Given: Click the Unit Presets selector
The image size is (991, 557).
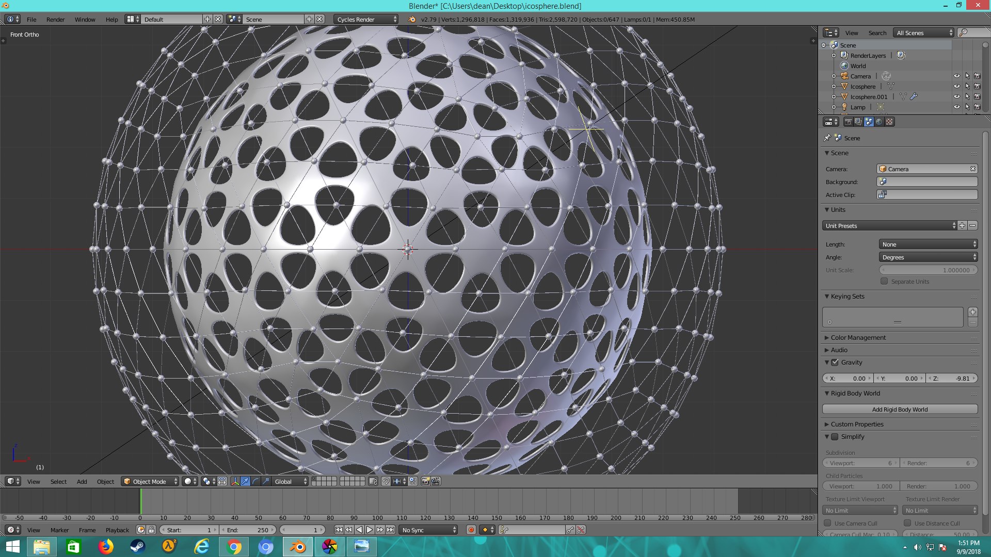Looking at the screenshot, I should (x=889, y=225).
